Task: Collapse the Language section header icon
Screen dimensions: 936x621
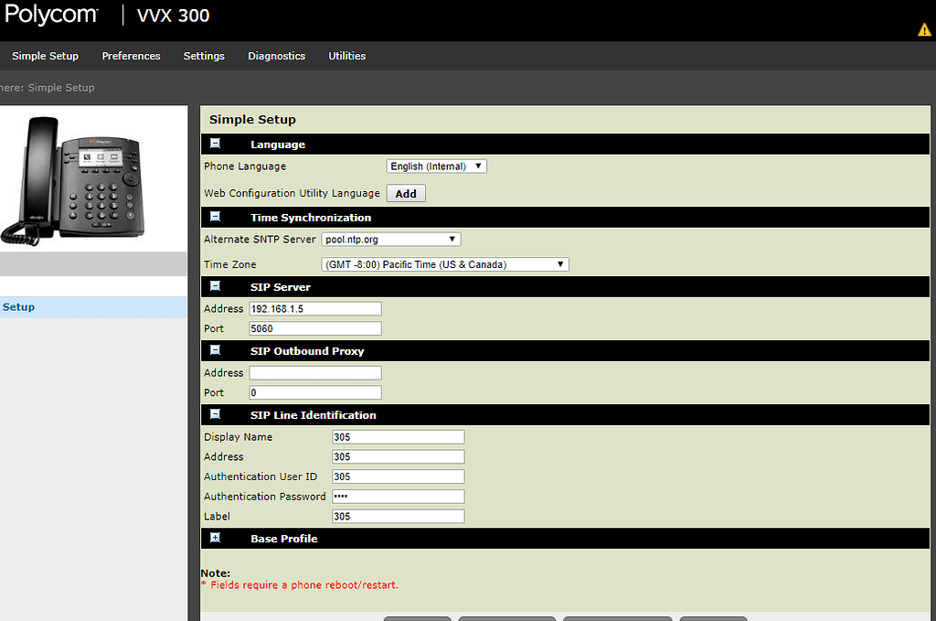Action: 215,144
